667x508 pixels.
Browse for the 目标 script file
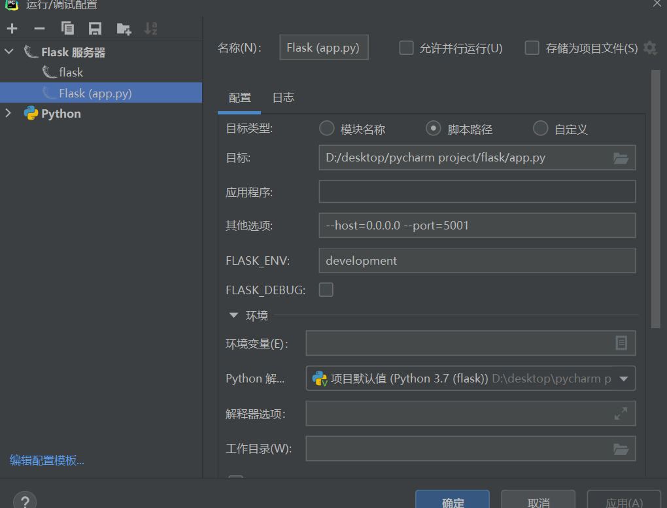pyautogui.click(x=623, y=158)
